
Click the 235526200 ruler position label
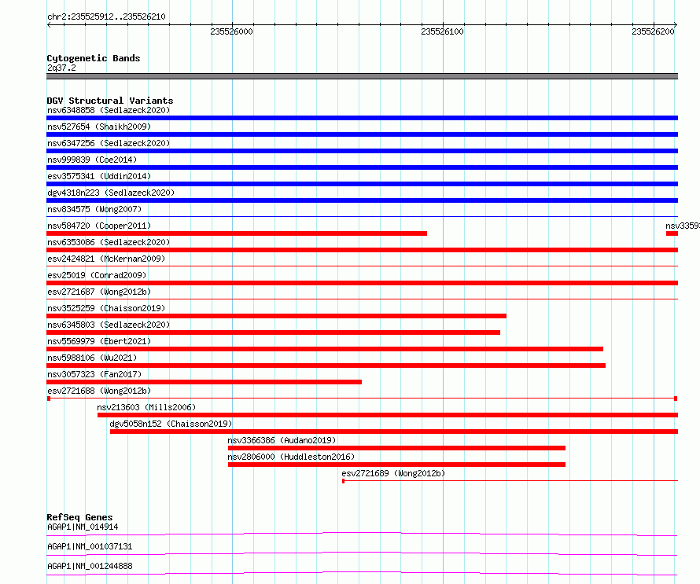tap(653, 31)
